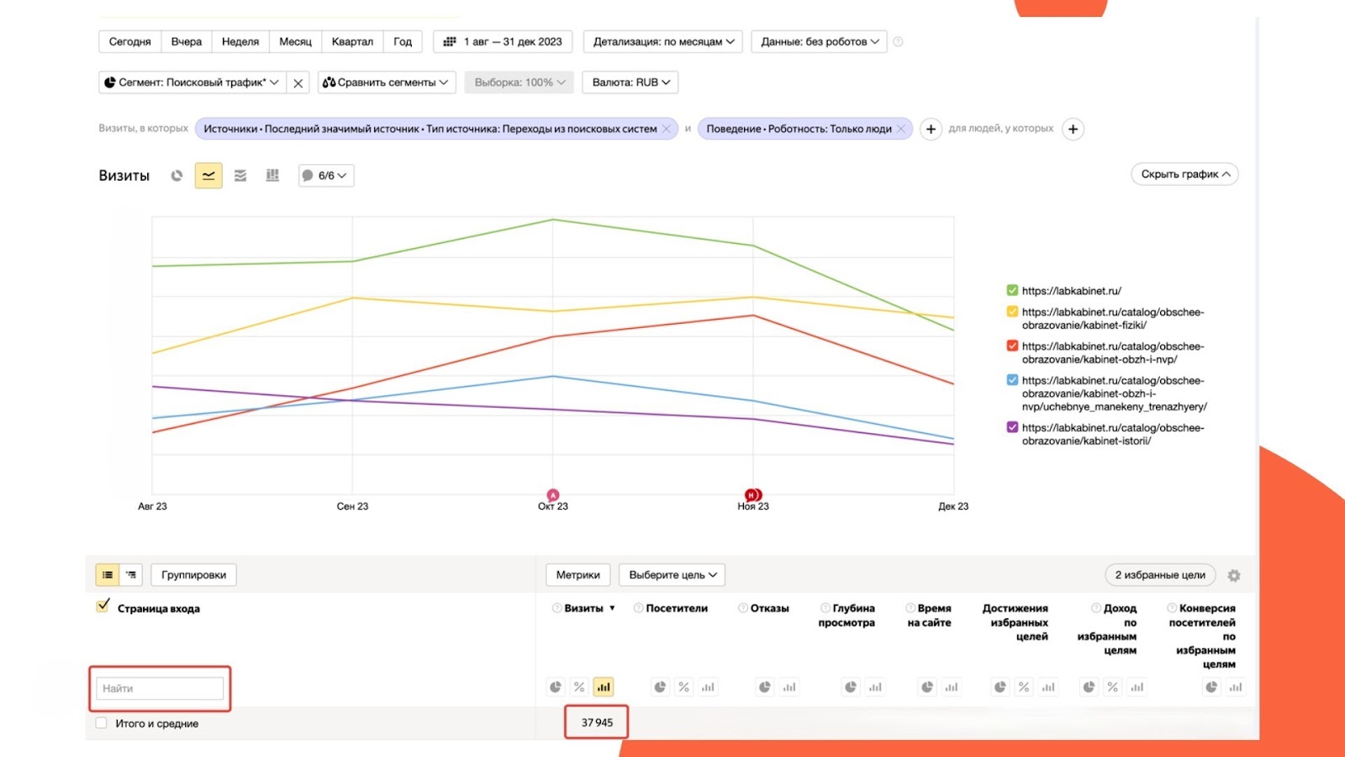Select the line chart view icon
Viewport: 1345px width, 757px height.
[x=208, y=176]
